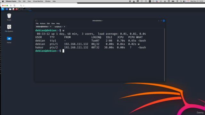Viewport: 205px width, 115px height.
Task: Open the Siri menu bar icon
Action: (188, 1)
